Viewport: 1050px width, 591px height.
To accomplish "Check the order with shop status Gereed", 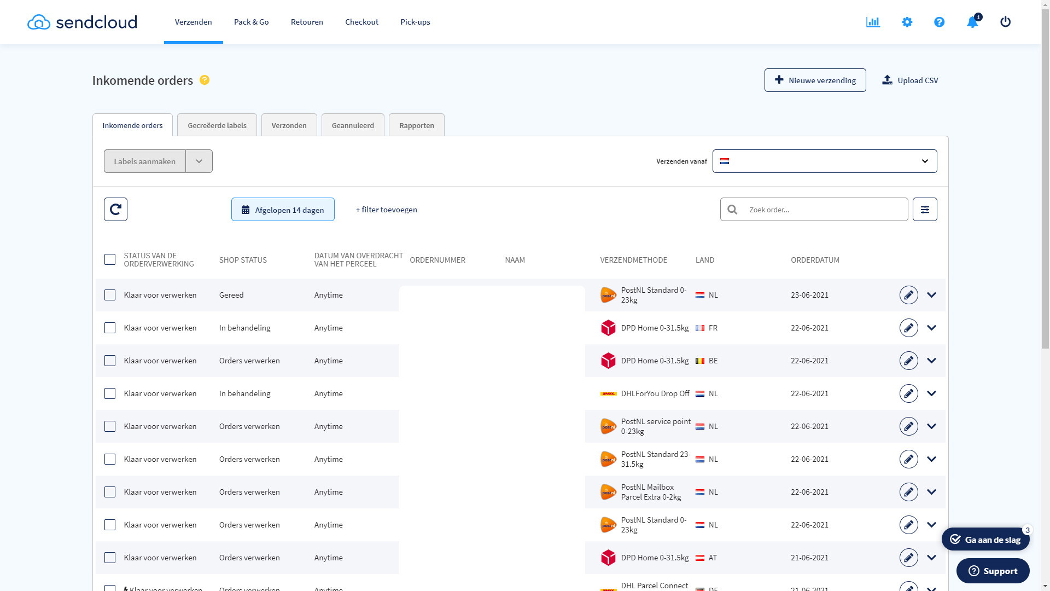I will [110, 295].
